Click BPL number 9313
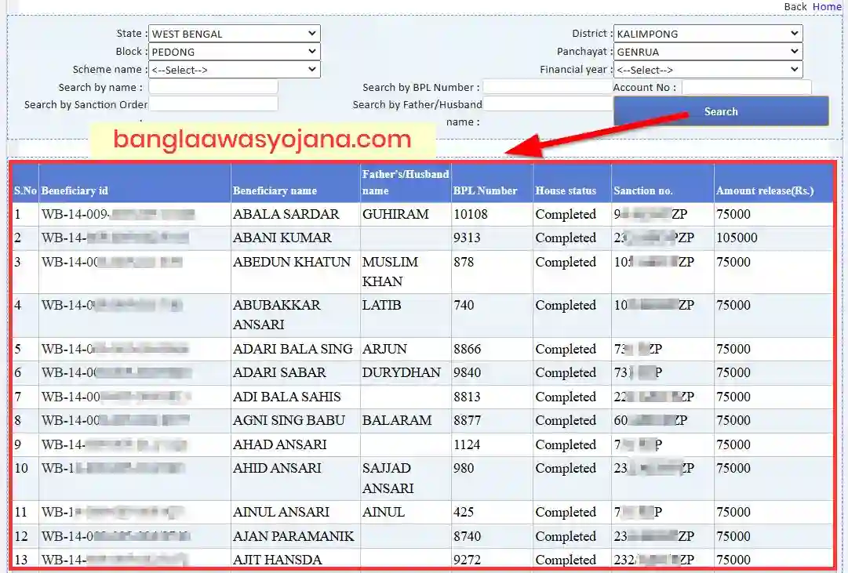The image size is (848, 573). pyautogui.click(x=467, y=238)
